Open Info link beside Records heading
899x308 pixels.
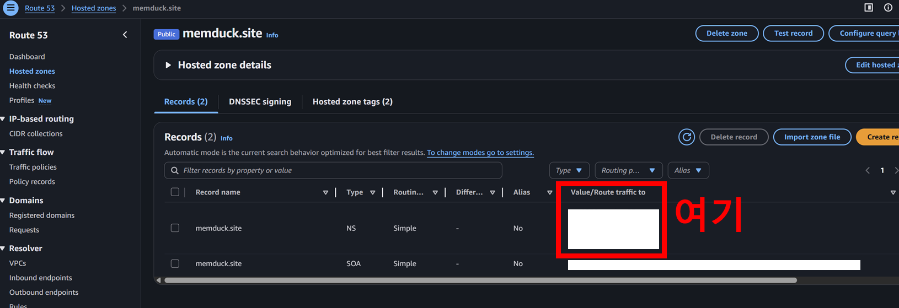pyautogui.click(x=227, y=138)
